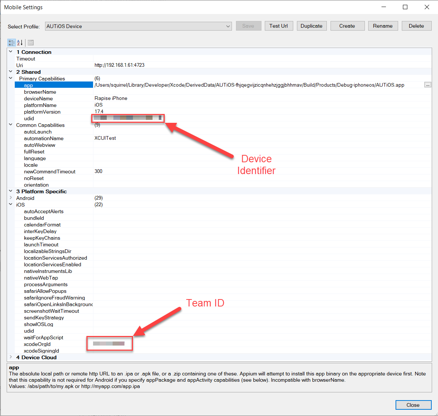Screen dimensions: 438x416
Task: Click the Alphabetical sort icon
Action: coord(20,42)
